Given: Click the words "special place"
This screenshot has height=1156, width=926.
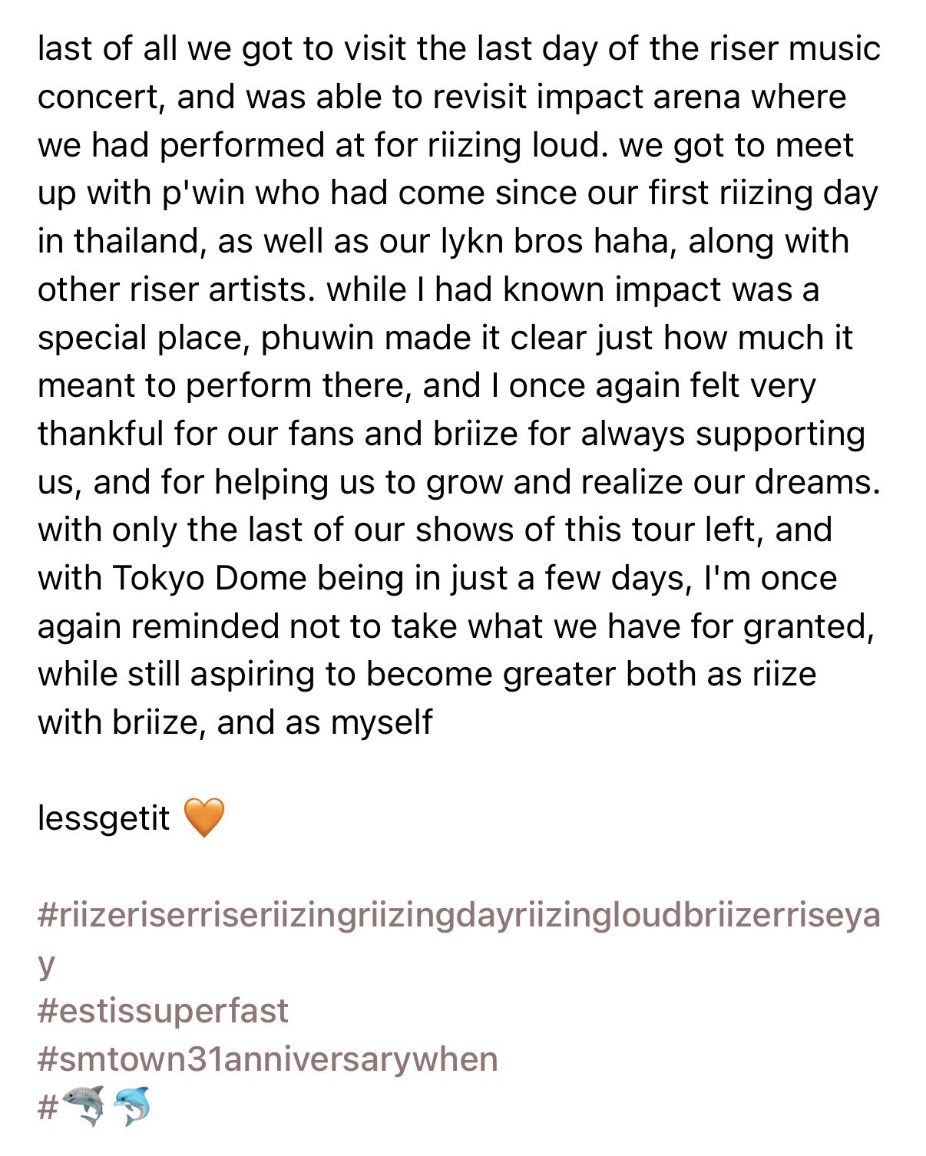Looking at the screenshot, I should [x=141, y=338].
